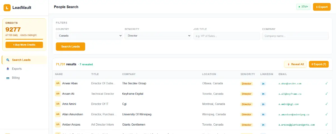Click Amber Arezes LinkedIn badge
Image resolution: width=336 pixels, height=134 pixels.
(263, 125)
